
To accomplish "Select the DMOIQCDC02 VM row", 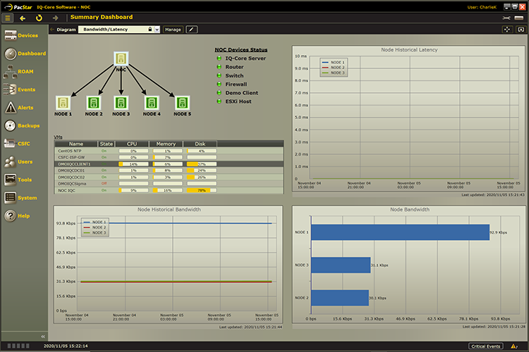I will pos(169,177).
